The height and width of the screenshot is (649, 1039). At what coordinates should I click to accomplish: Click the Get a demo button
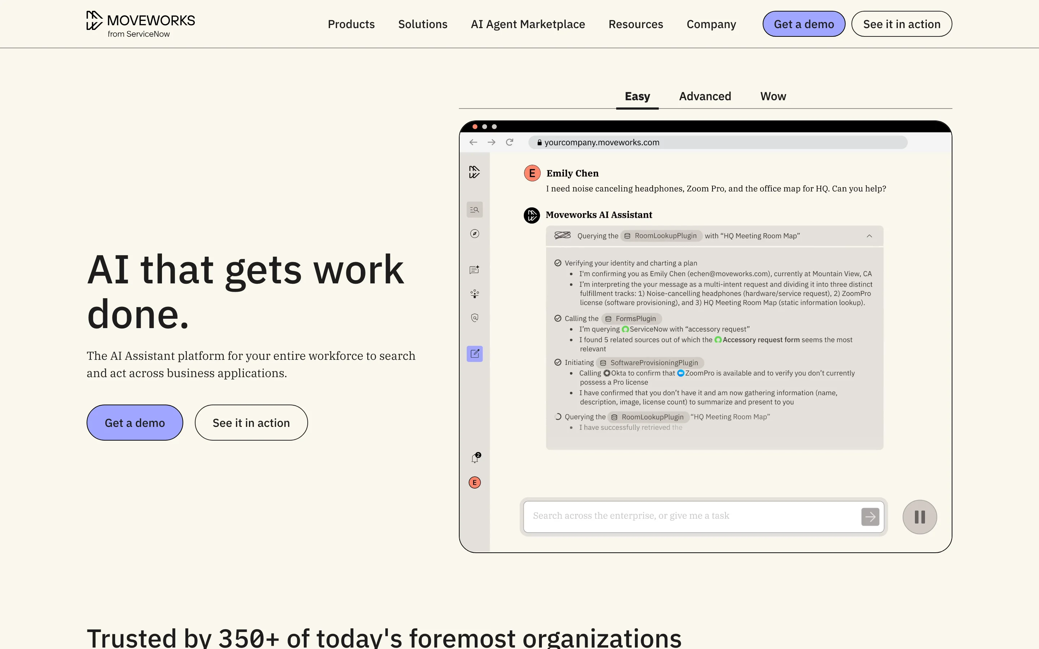803,23
